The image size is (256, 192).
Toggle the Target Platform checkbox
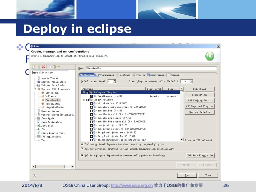87,100
